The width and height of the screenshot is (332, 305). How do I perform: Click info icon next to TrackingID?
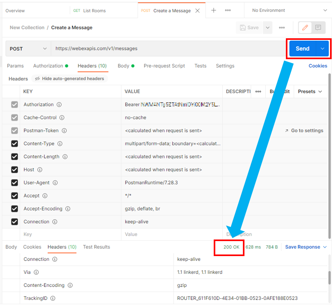tap(52, 298)
